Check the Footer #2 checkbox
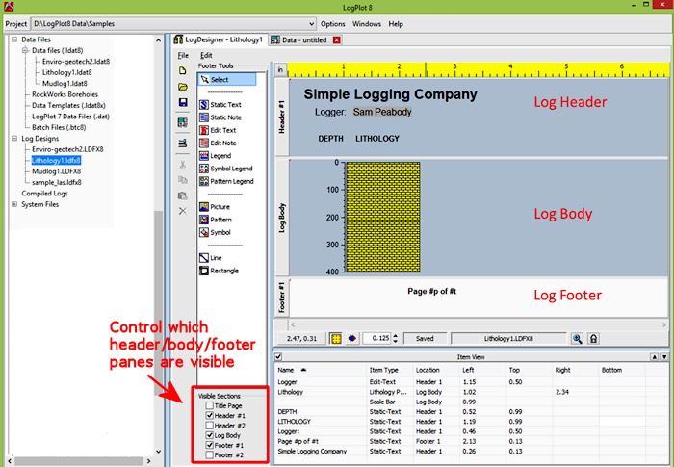Screen dimensions: 674x467 210,454
